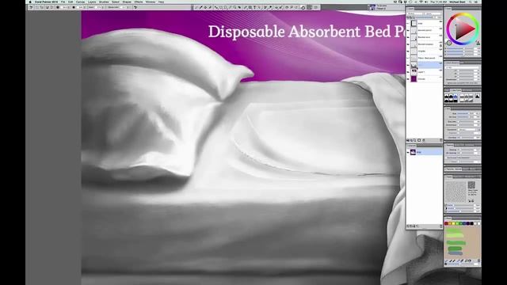Select the Paint Bucket tool in the toolbox

[205, 7]
